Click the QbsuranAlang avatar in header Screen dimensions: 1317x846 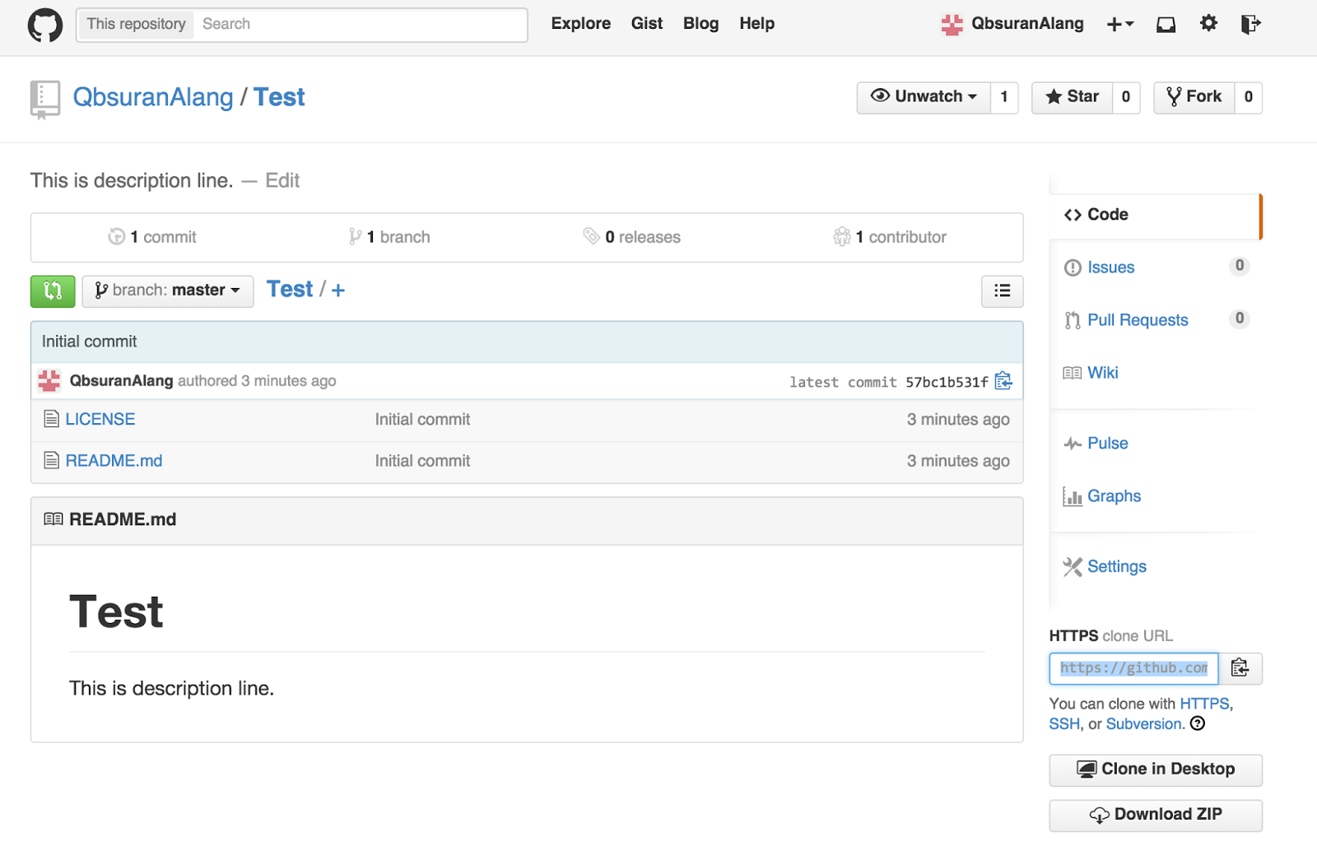[952, 25]
